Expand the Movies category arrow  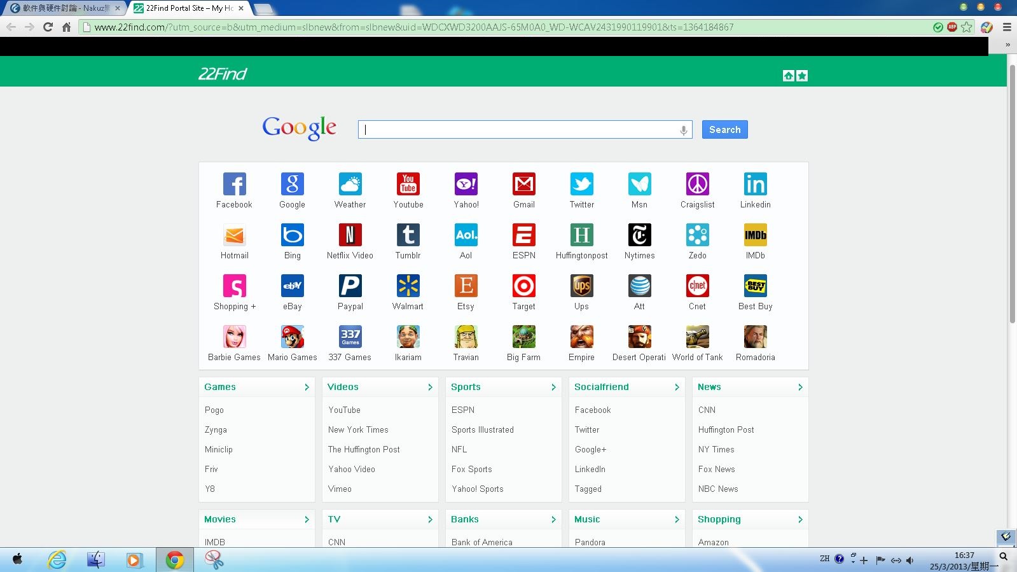pyautogui.click(x=307, y=519)
